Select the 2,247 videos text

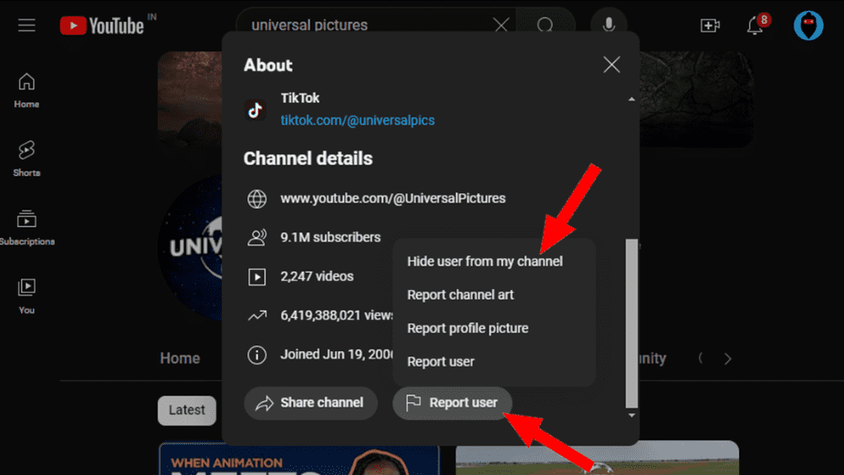point(317,276)
